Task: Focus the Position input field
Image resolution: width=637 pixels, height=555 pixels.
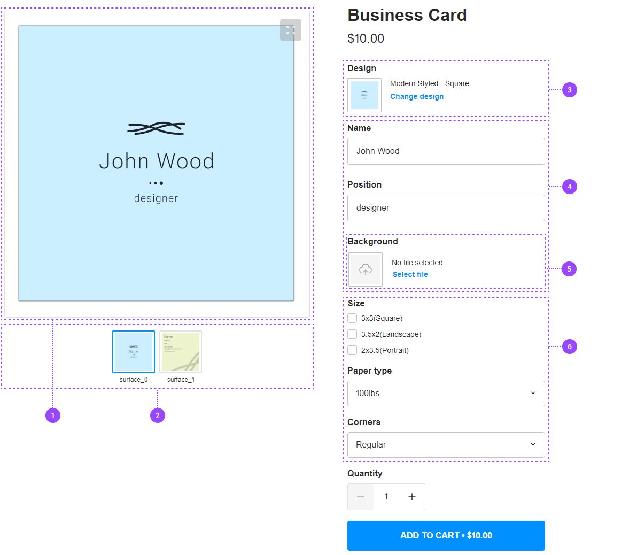Action: coord(446,208)
